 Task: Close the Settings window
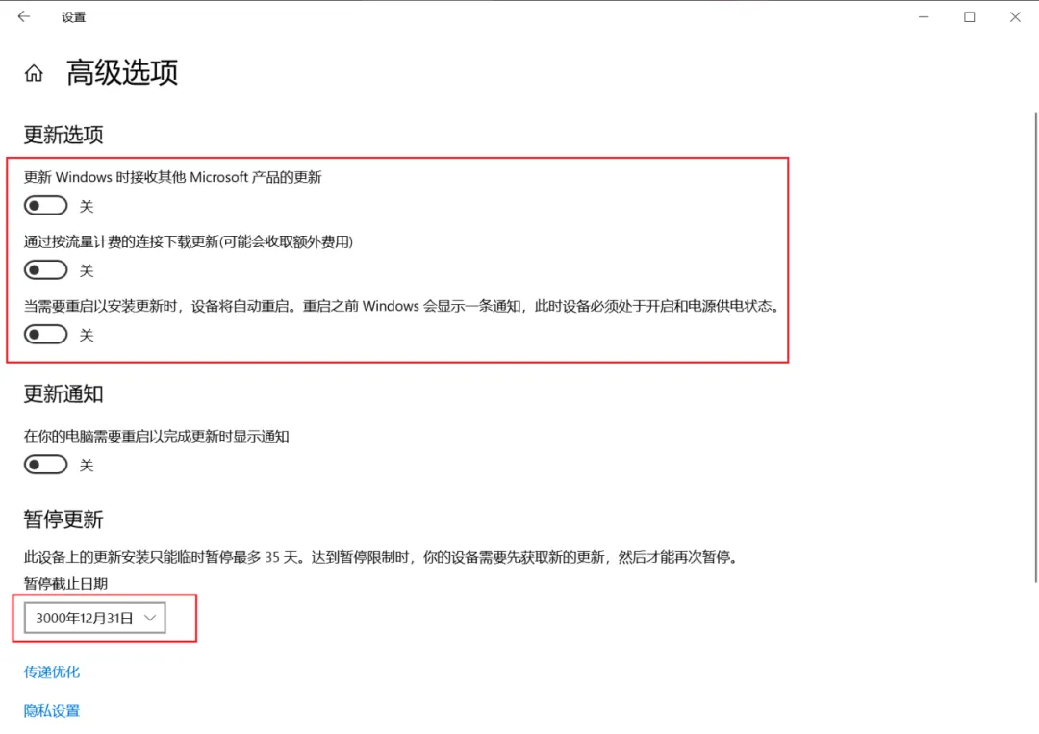coord(1015,16)
